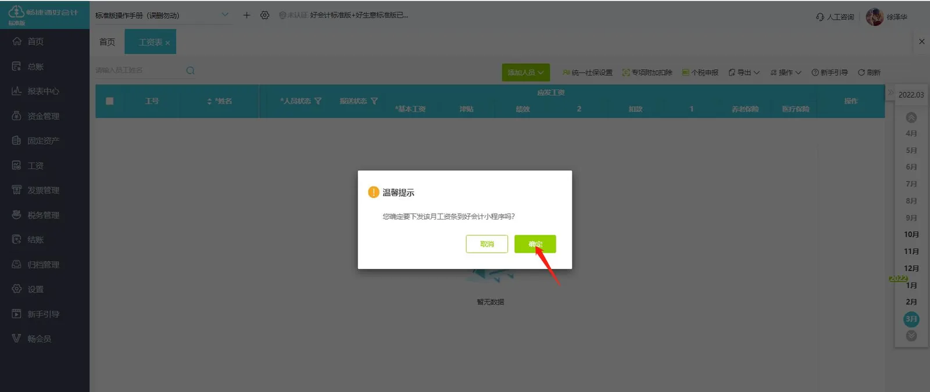Select month 5月
The width and height of the screenshot is (930, 392).
(911, 150)
